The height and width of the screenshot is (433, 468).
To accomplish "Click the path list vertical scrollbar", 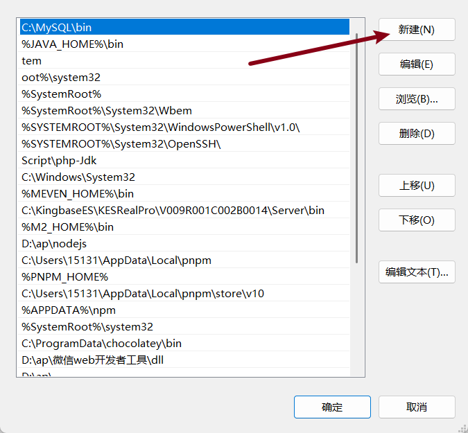I will 357,145.
